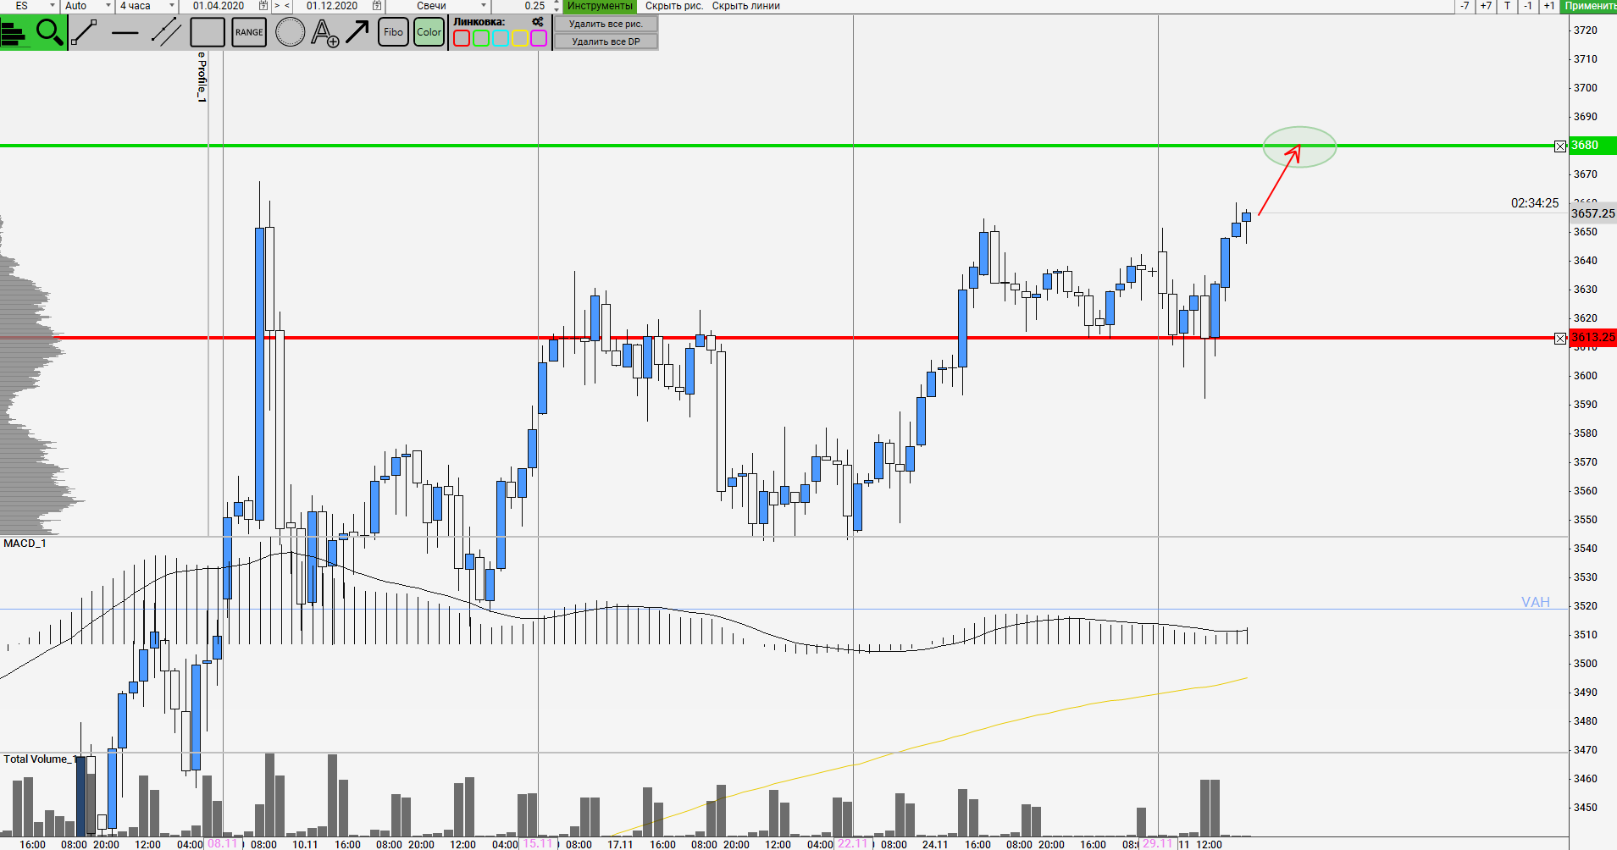Decrease the 0.25 tick step value
Screen dimensions: 1617x850
pyautogui.click(x=557, y=9)
